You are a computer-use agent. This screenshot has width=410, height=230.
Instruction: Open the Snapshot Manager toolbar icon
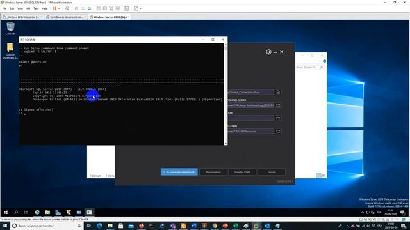pos(90,8)
